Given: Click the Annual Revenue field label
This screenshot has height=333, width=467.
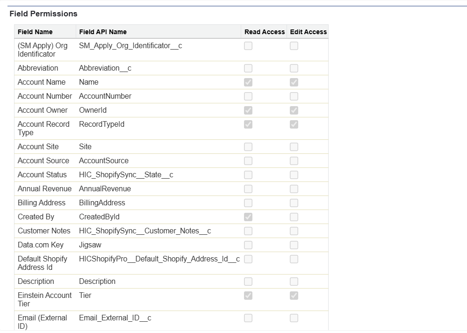Looking at the screenshot, I should click(45, 189).
